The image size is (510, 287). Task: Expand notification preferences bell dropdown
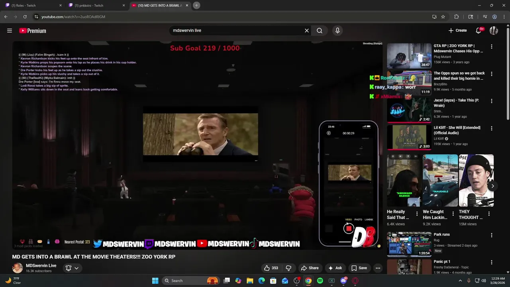pos(72,268)
